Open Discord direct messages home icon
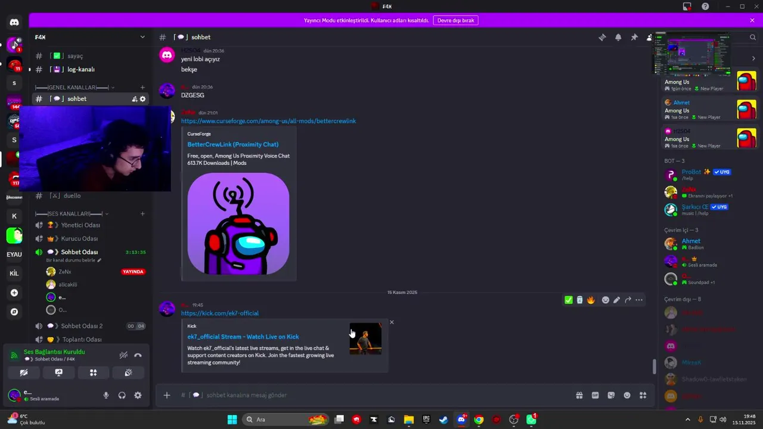The image size is (763, 429). (14, 23)
